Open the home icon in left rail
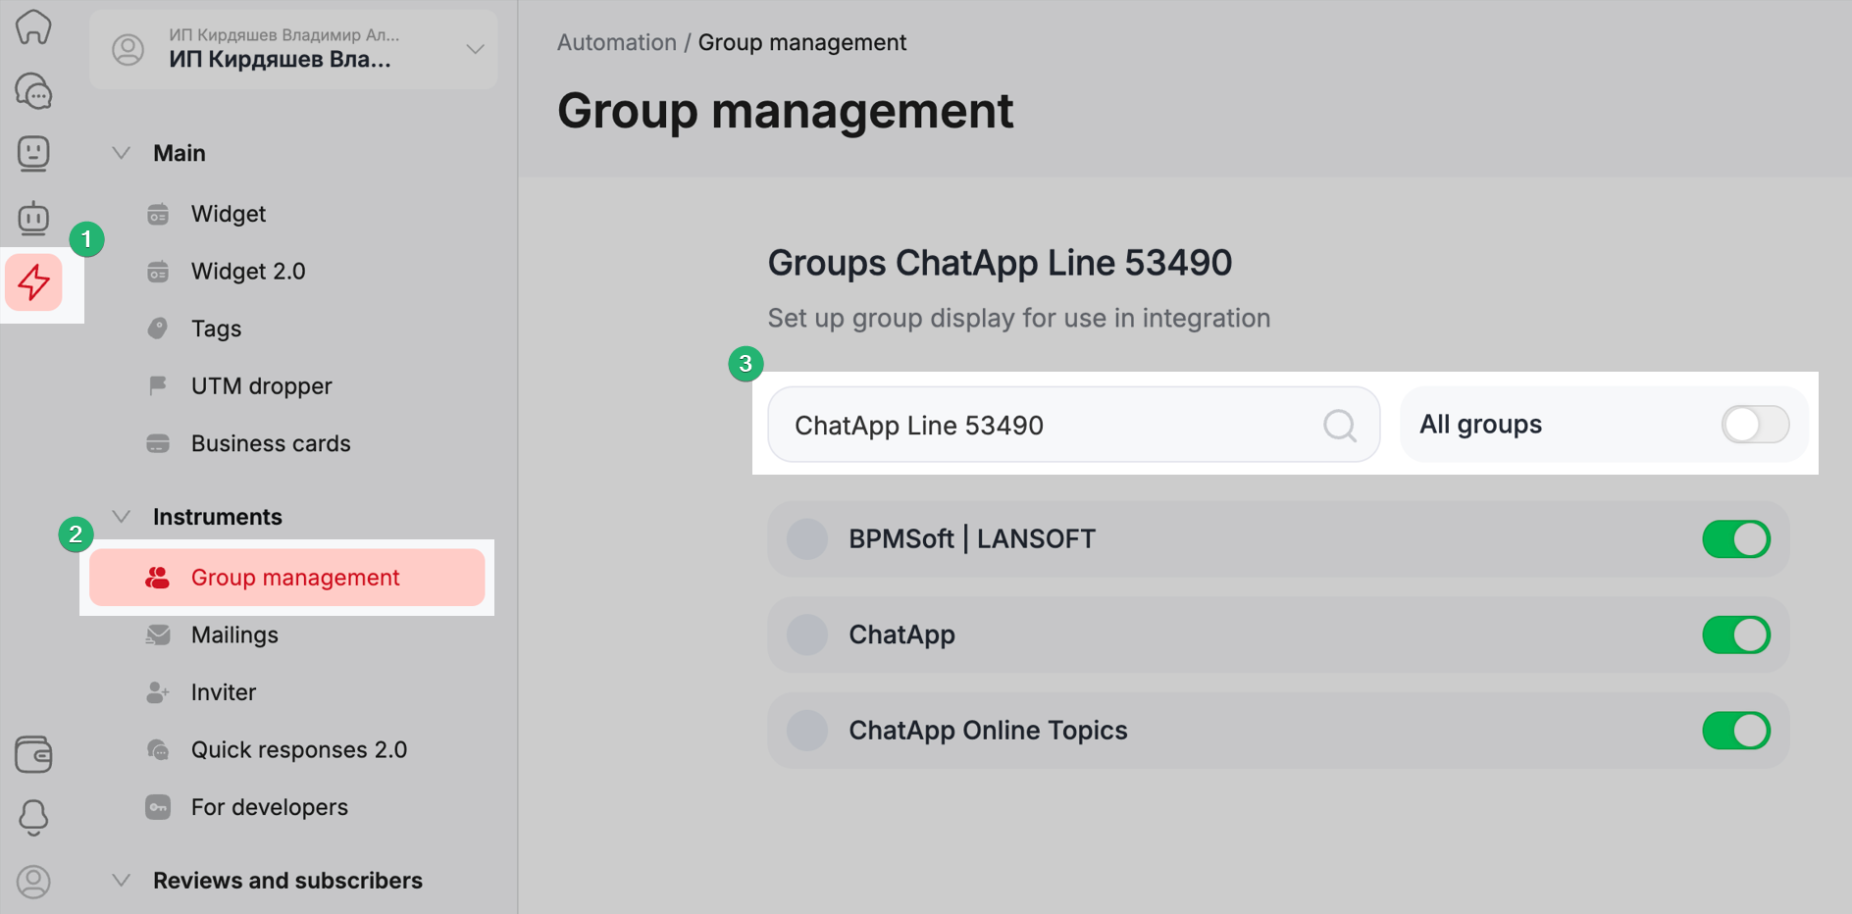The width and height of the screenshot is (1852, 914). pyautogui.click(x=33, y=27)
